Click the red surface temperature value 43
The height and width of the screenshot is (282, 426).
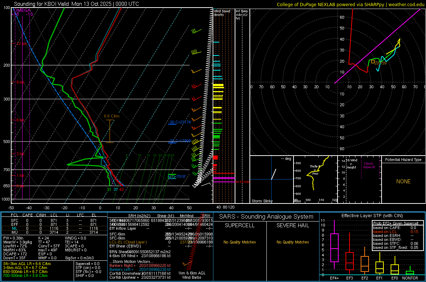click(x=121, y=189)
